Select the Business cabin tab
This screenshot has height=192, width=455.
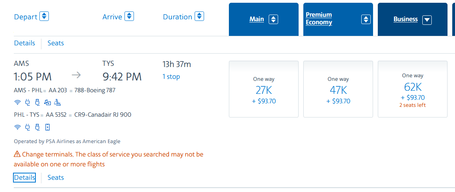tap(405, 19)
